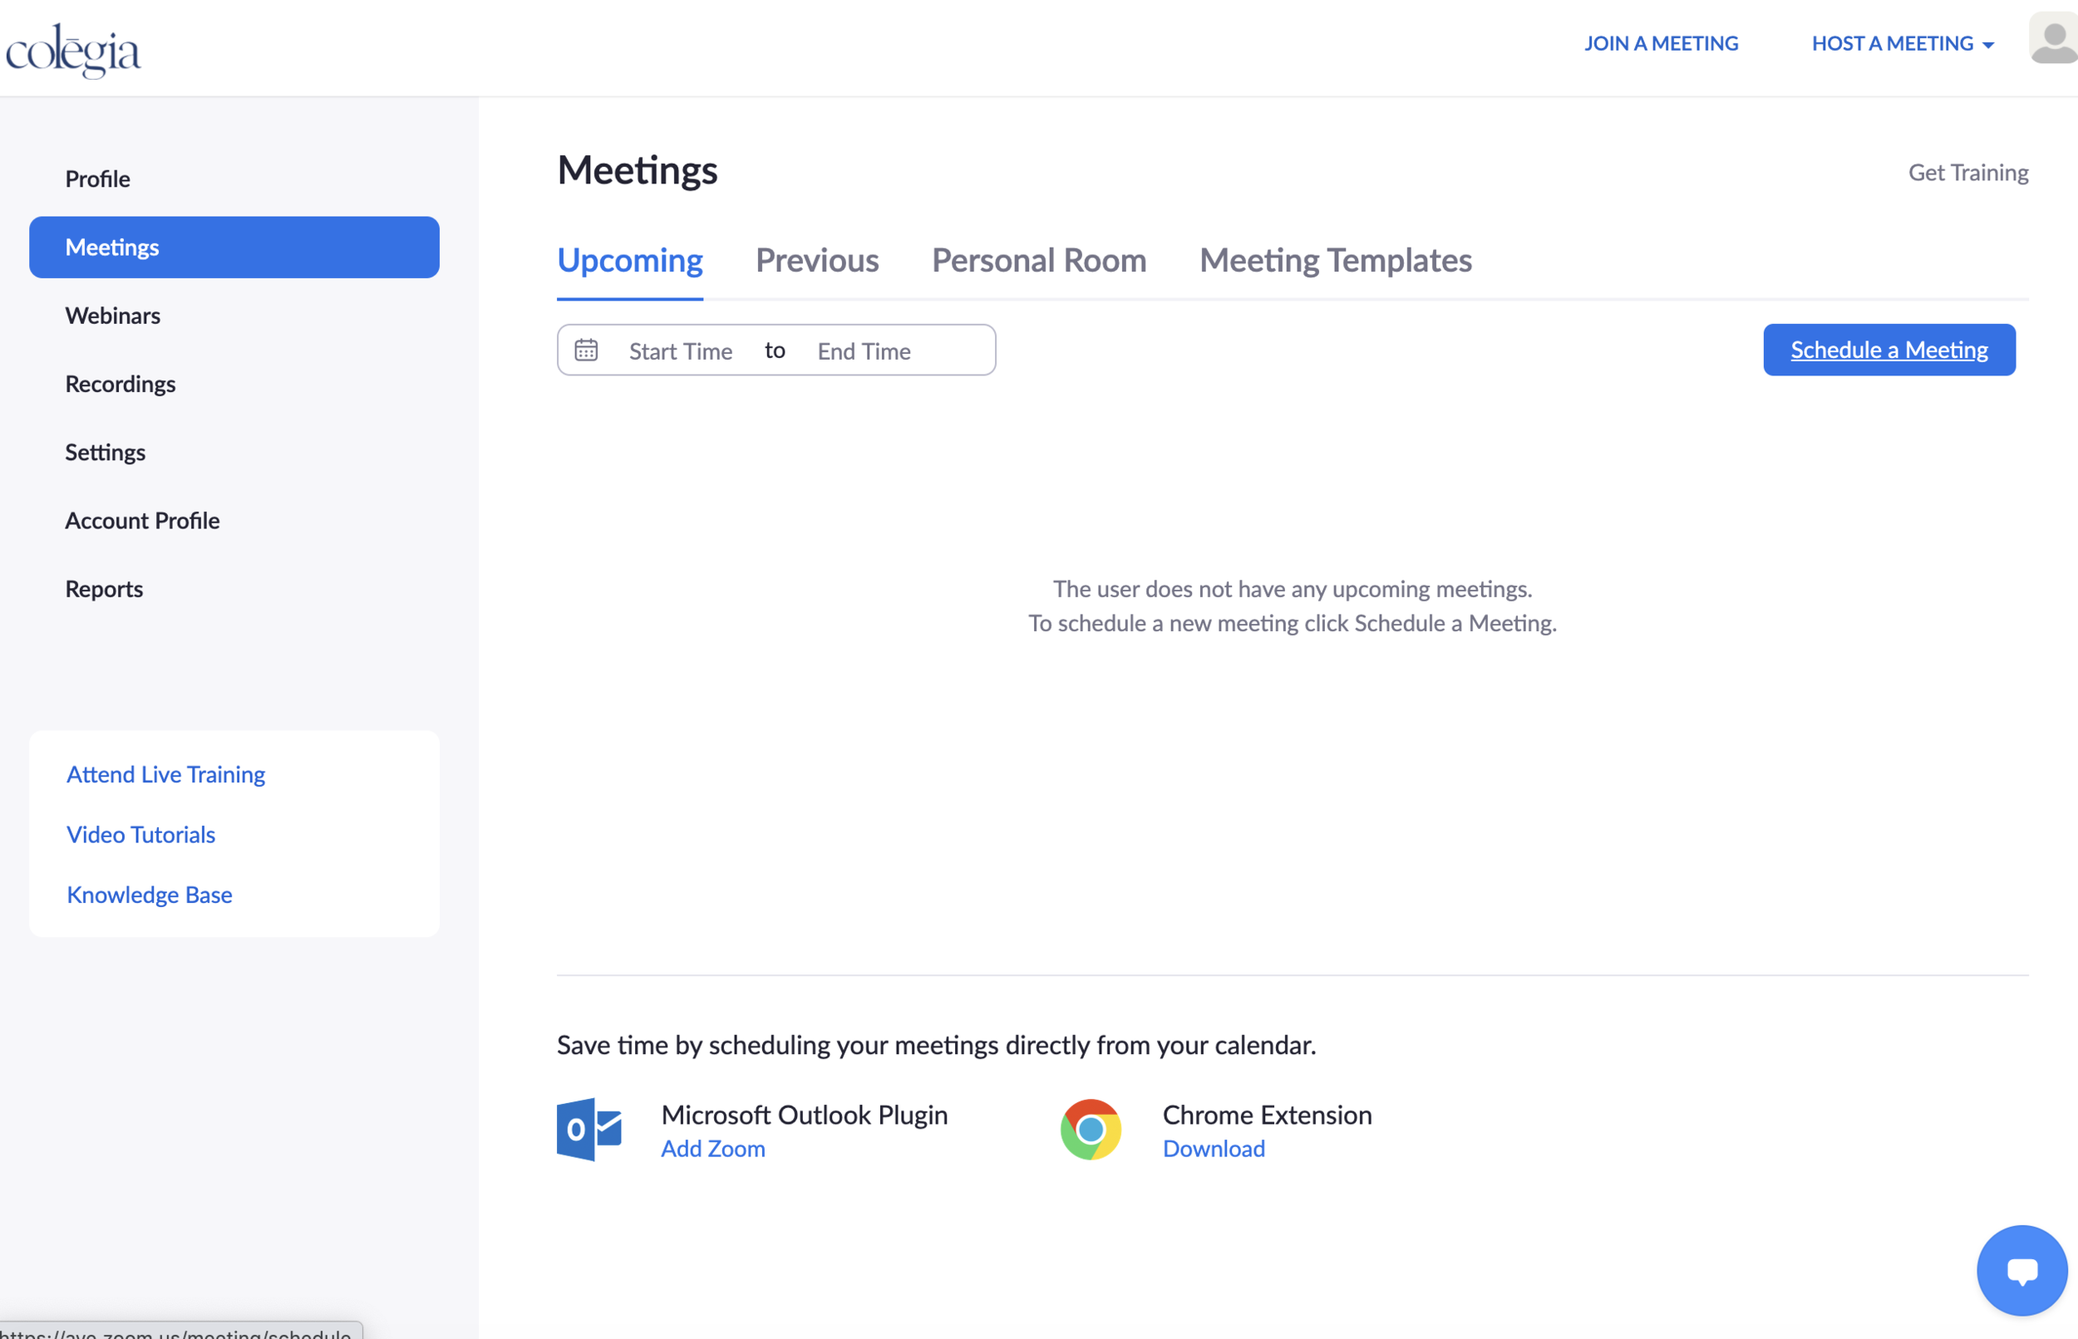Click the Get Training link
2078x1339 pixels.
(x=1967, y=172)
